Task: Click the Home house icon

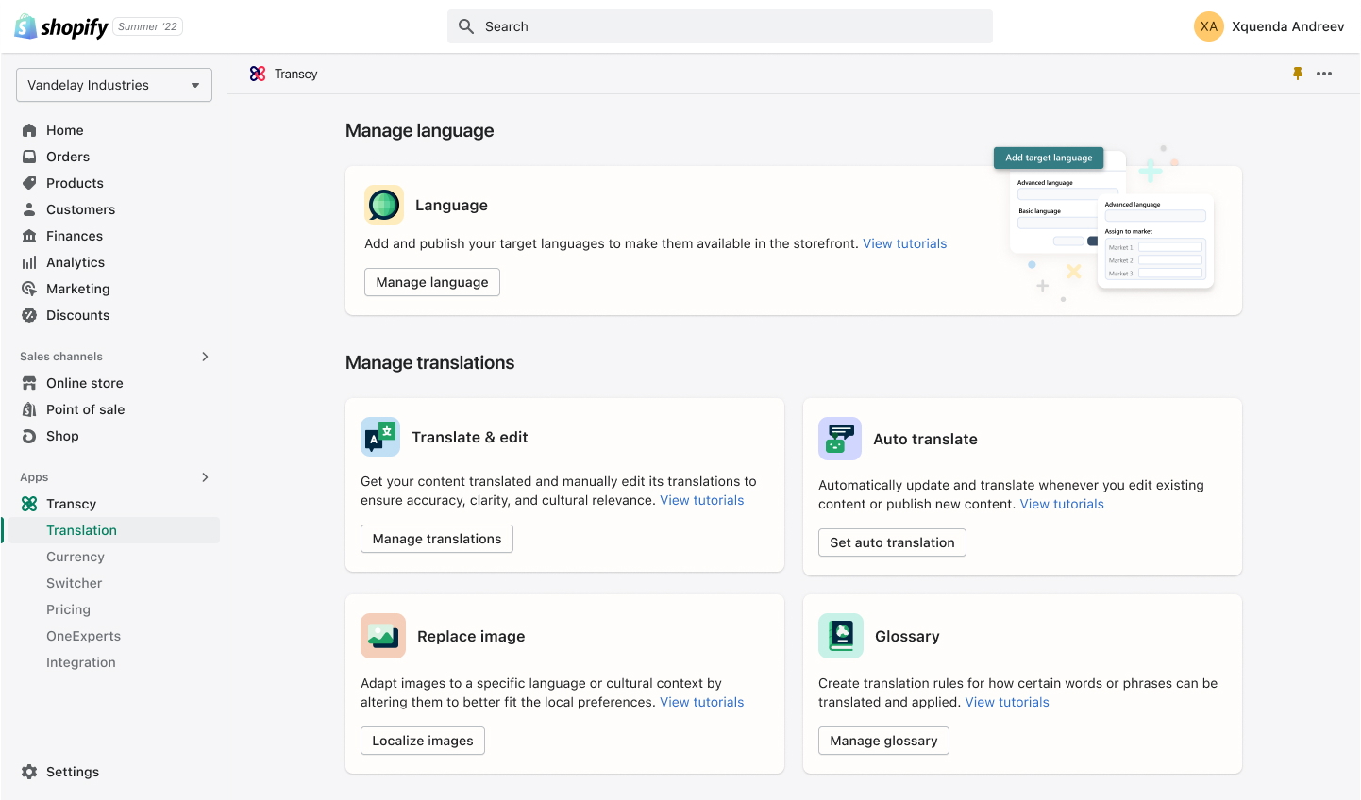Action: pyautogui.click(x=29, y=130)
